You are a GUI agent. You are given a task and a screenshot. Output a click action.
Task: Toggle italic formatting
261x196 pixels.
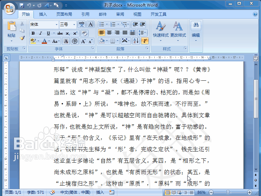[40, 33]
